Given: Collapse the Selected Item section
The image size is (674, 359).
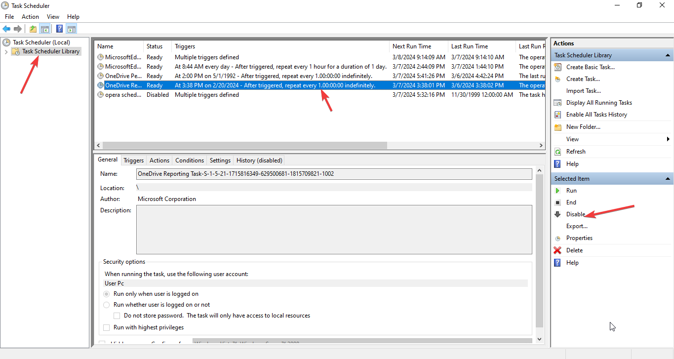Looking at the screenshot, I should 668,178.
